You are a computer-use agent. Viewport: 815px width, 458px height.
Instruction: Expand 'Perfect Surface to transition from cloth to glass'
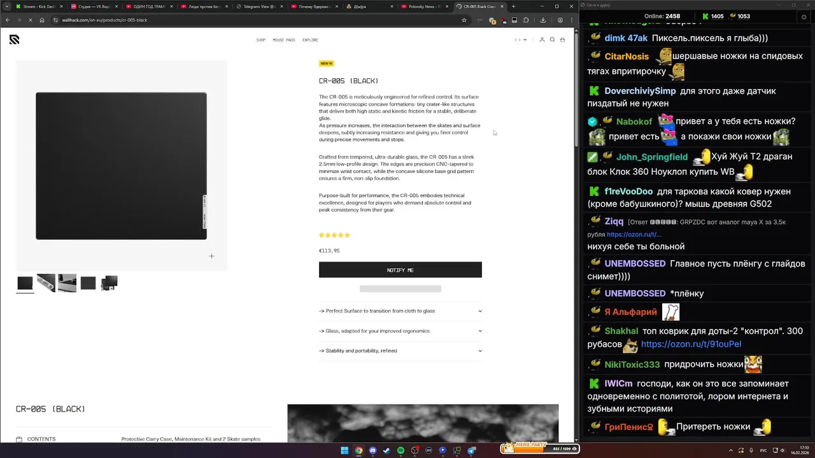click(x=400, y=311)
